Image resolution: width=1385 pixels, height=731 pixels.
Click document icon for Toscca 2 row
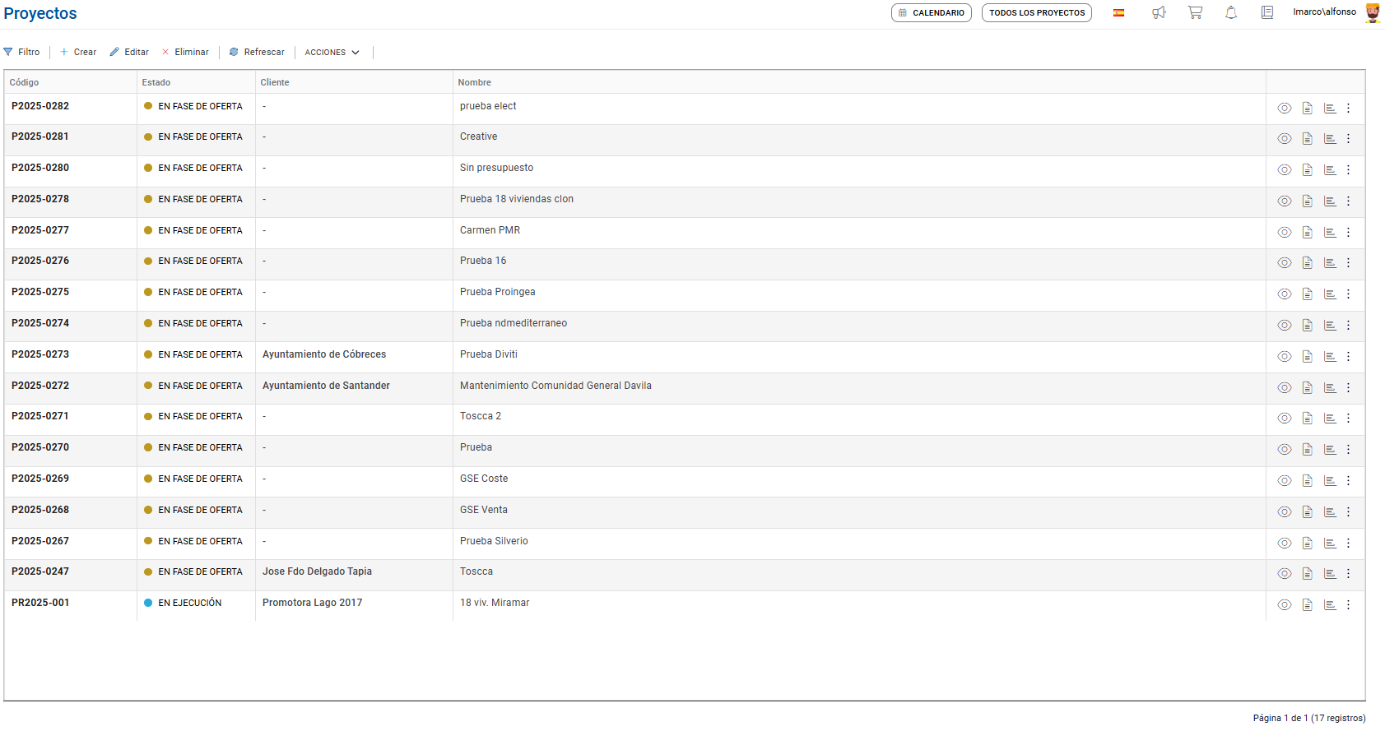1308,419
